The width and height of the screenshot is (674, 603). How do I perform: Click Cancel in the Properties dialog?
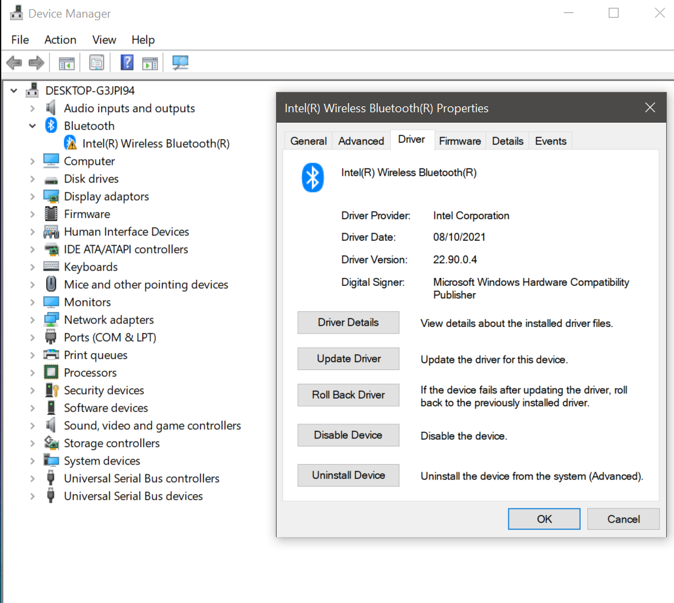coord(623,519)
